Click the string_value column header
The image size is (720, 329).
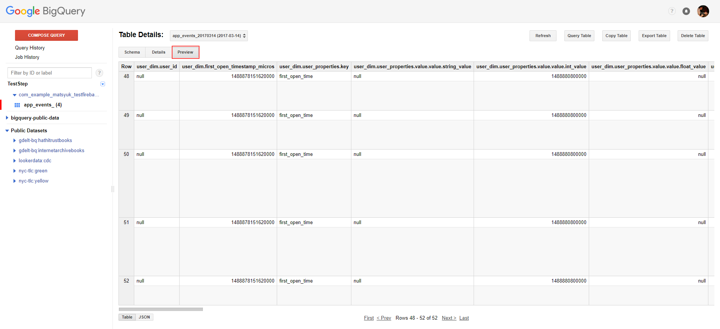point(412,66)
